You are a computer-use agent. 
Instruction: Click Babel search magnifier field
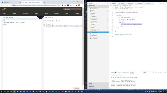click(x=72, y=9)
